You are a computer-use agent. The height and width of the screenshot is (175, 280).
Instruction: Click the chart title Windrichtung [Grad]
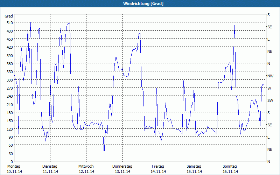tap(143, 3)
